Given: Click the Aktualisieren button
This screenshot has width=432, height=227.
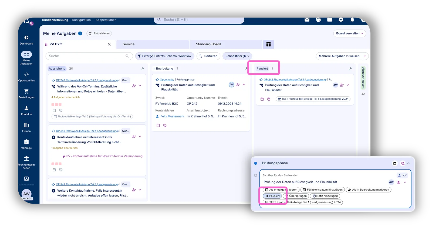Looking at the screenshot, I should [99, 33].
